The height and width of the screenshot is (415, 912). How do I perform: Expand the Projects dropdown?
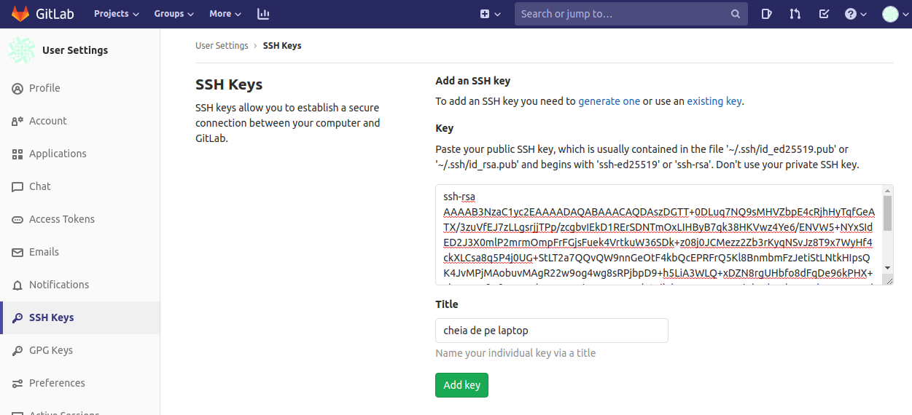point(116,14)
